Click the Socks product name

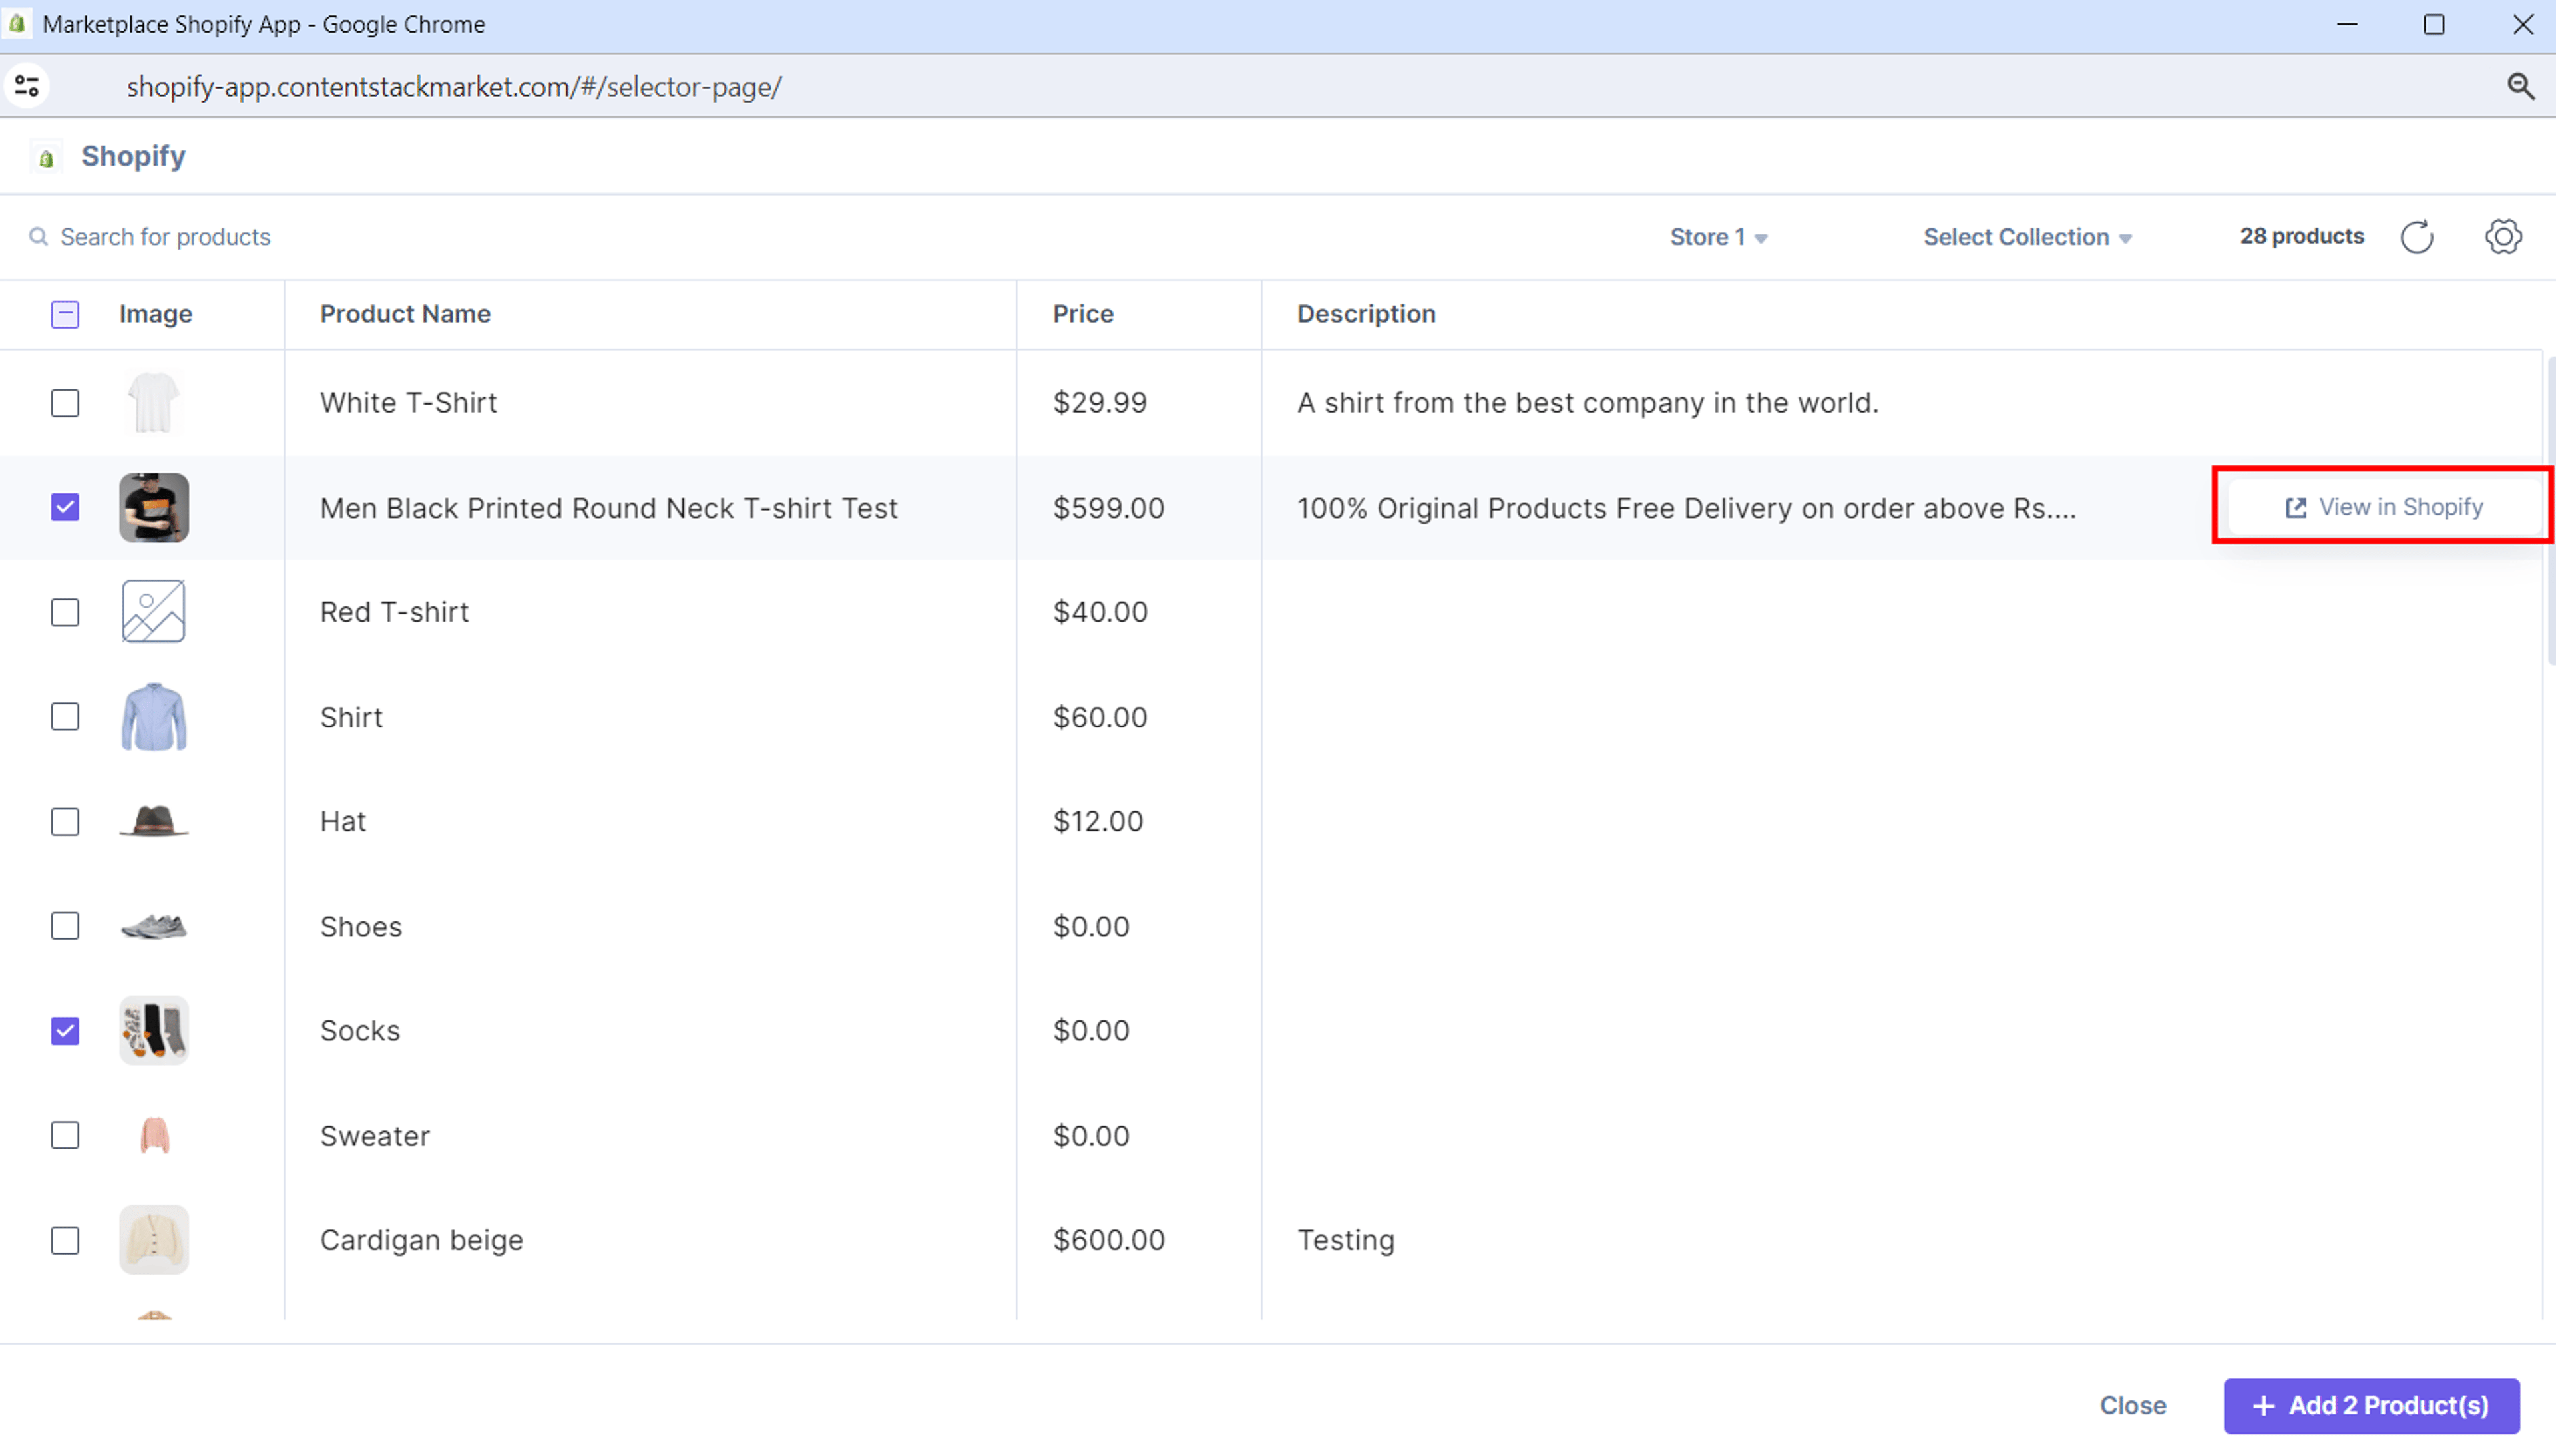pos(360,1031)
